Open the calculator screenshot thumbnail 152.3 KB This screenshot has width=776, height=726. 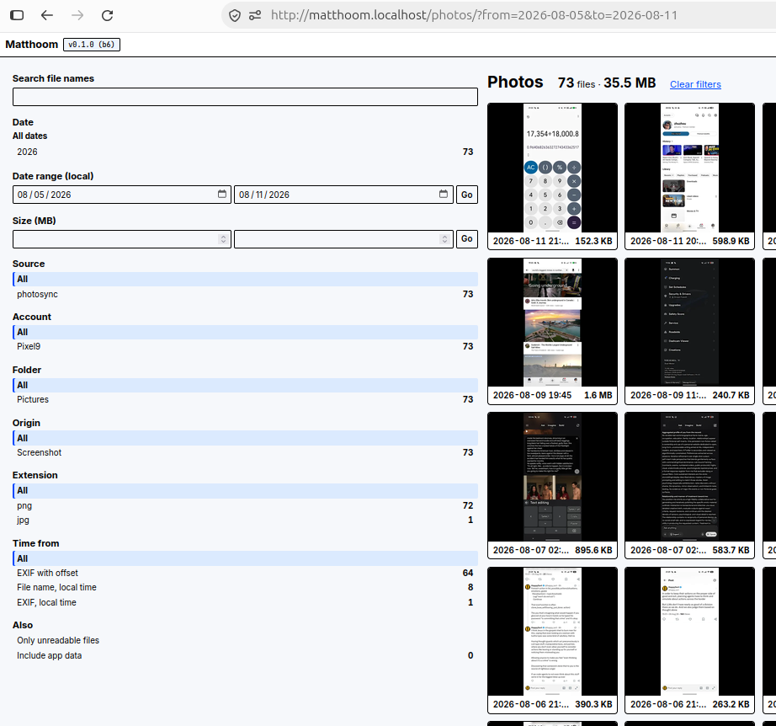tap(552, 175)
